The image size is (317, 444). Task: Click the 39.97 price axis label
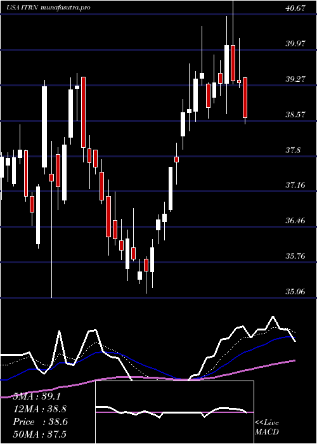[x=295, y=44]
